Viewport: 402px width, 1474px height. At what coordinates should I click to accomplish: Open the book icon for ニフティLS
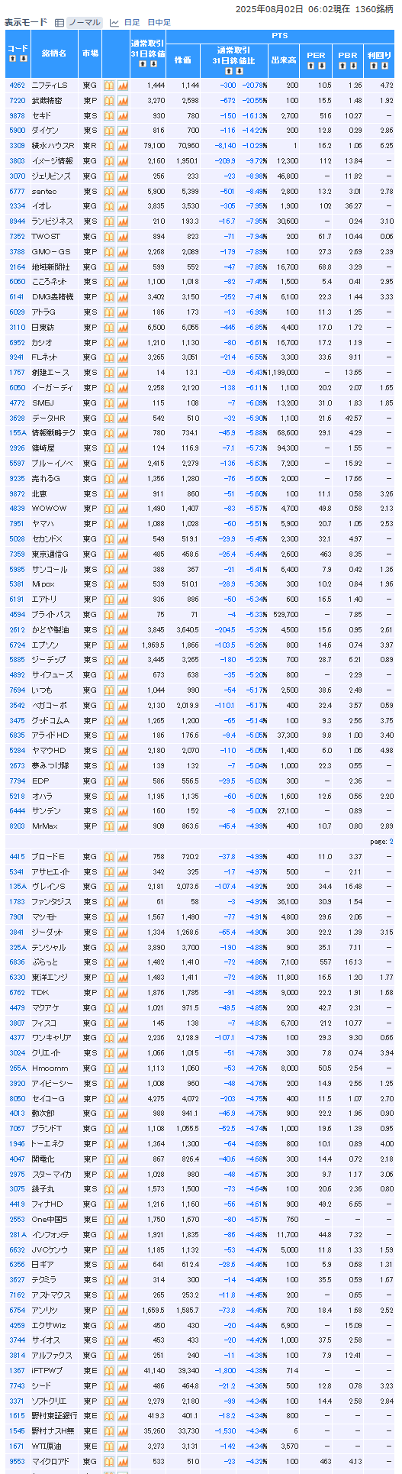coord(109,86)
